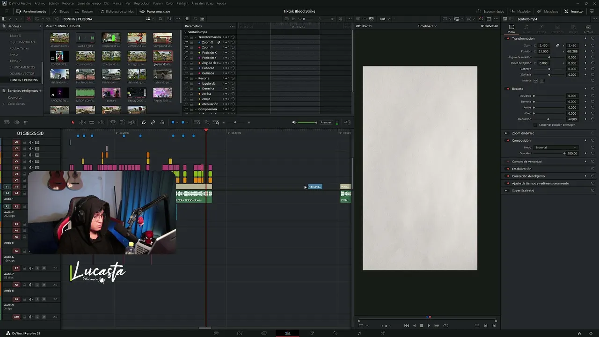599x337 pixels.
Task: Select the CONFIG 3 PERSONA bin
Action: 24,80
